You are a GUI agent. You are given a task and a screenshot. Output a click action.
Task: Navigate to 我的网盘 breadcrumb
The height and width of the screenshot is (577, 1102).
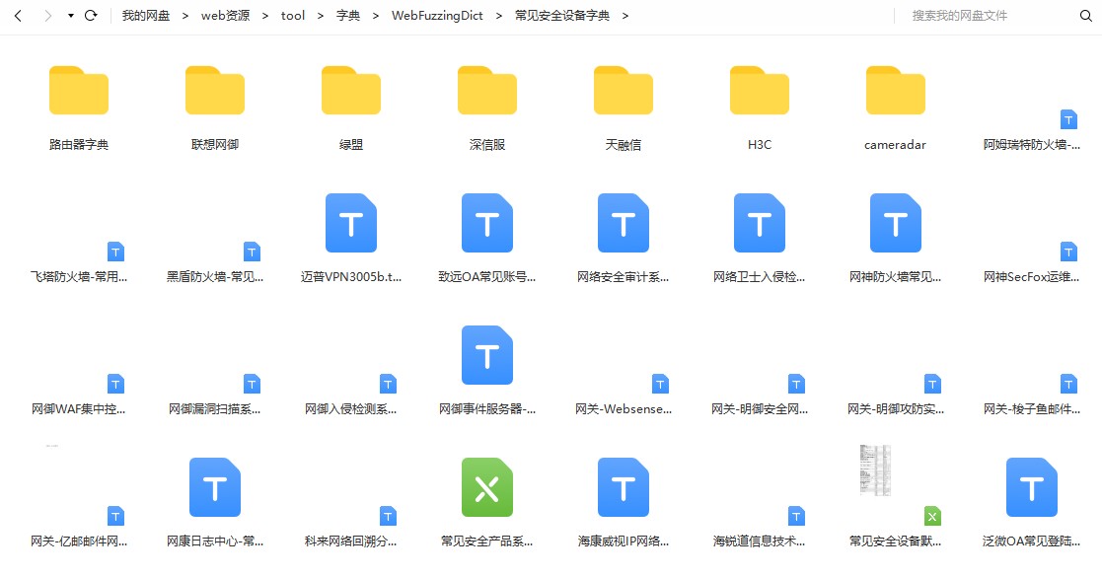pyautogui.click(x=145, y=16)
